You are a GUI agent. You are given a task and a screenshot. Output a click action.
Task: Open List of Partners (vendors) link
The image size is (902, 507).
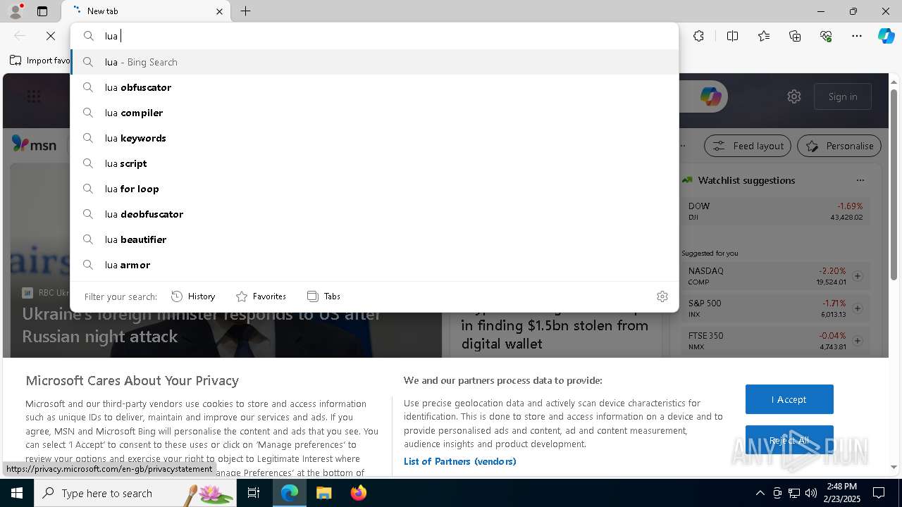coord(460,461)
